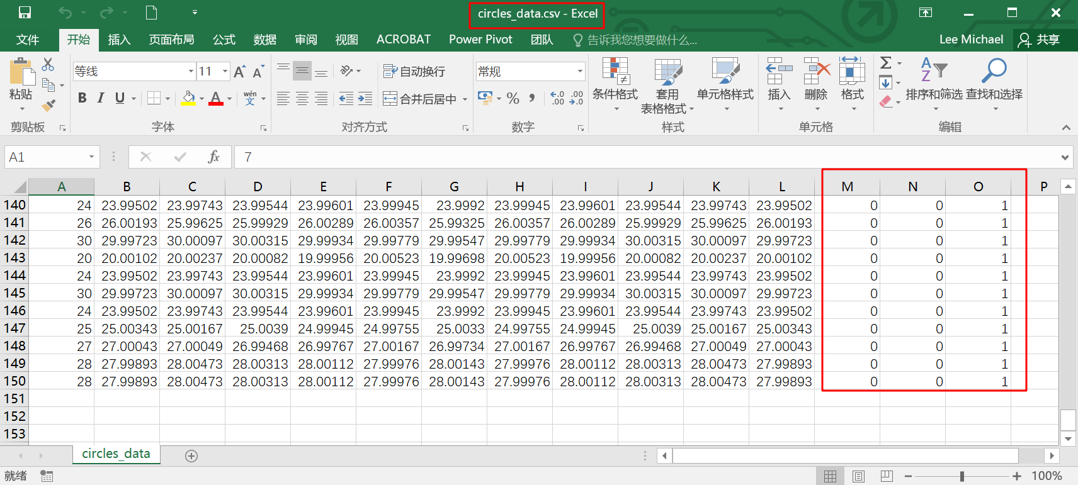Viewport: 1078px width, 485px height.
Task: Click the Cut scissors icon
Action: (48, 64)
